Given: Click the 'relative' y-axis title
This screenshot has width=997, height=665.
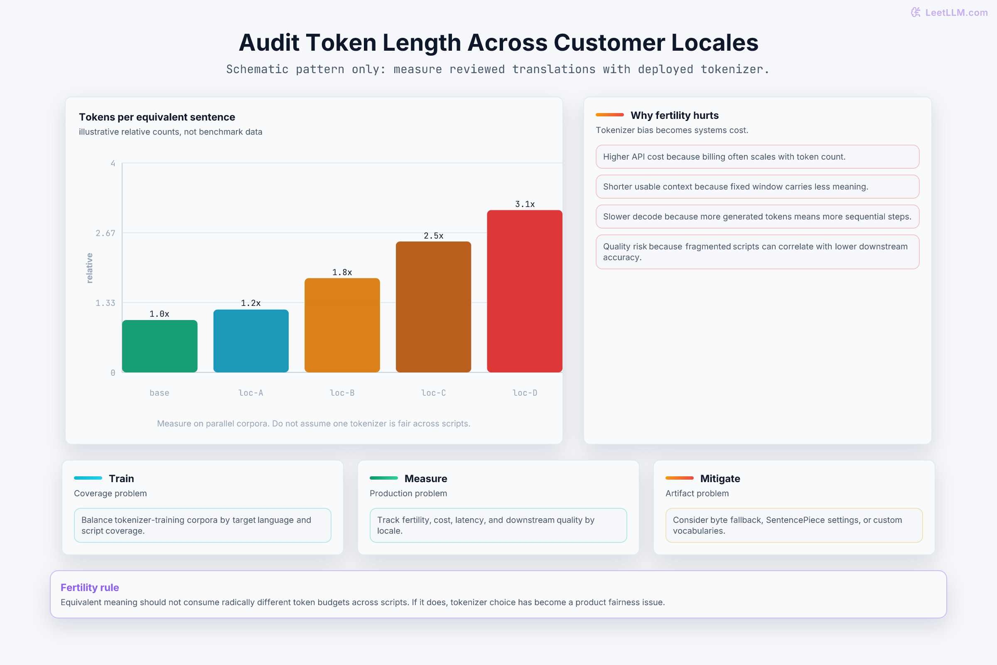Looking at the screenshot, I should tap(89, 268).
